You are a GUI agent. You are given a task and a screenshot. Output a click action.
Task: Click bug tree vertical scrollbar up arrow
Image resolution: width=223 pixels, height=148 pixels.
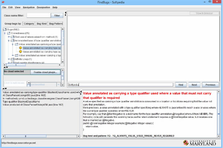[x=62, y=29]
